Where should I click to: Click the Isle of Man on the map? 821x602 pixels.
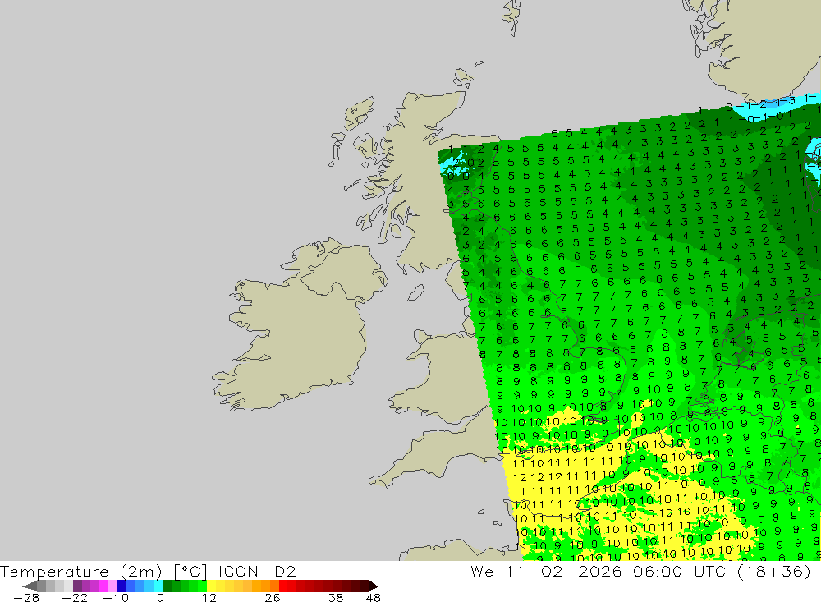tap(415, 293)
